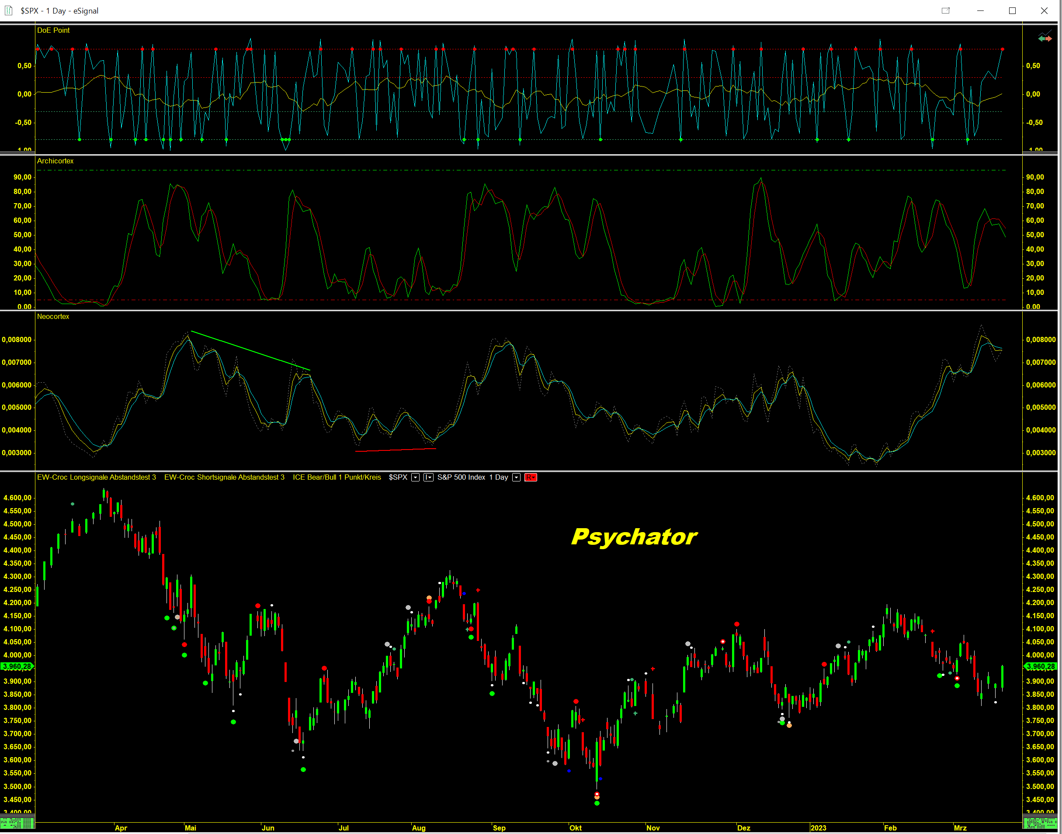1062x834 pixels.
Task: Open the bar type dropdown next to $SPX
Action: pos(428,478)
